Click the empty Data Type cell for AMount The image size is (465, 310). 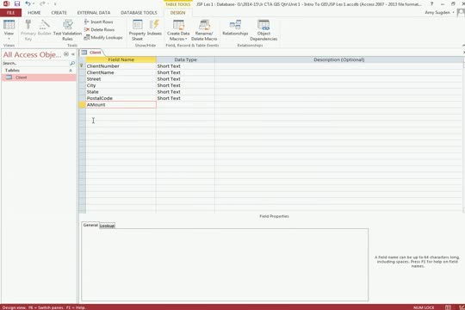(186, 105)
